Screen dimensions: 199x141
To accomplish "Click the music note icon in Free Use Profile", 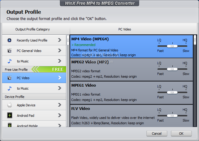I will 10,88.
